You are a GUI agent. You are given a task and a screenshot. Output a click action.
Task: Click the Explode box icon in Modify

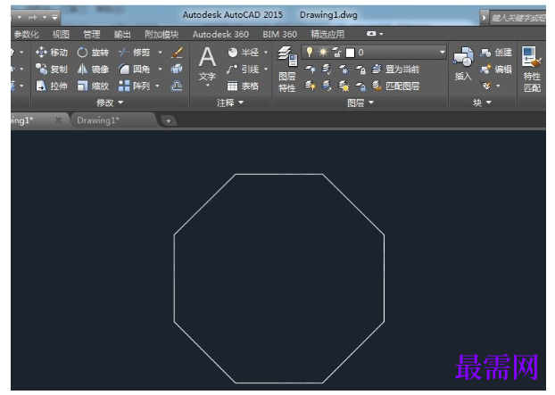[x=177, y=69]
